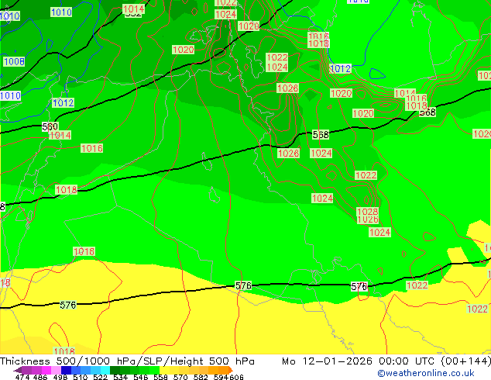491x380 pixels.
Task: Choose the bright magenta legend swatch
Action: [x=46, y=370]
